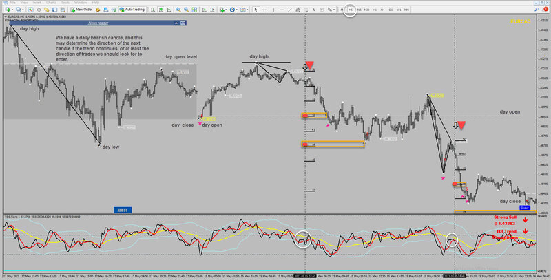This screenshot has height=280, width=551.
Task: Select the M5 timeframe button
Action: (351, 10)
